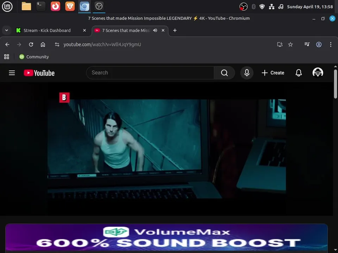Open the VolumeMax sound boost ad

pos(167,238)
